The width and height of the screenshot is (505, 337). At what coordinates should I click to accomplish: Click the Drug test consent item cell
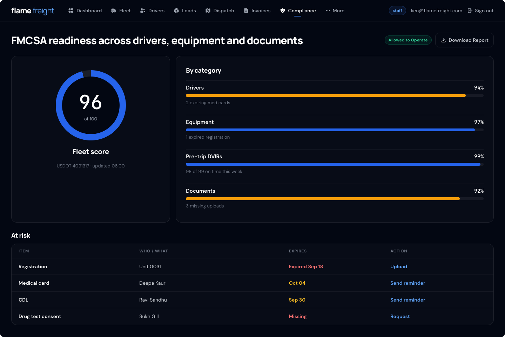tap(40, 316)
